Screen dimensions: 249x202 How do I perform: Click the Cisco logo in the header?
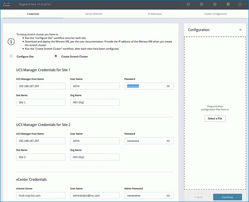coord(7,4)
